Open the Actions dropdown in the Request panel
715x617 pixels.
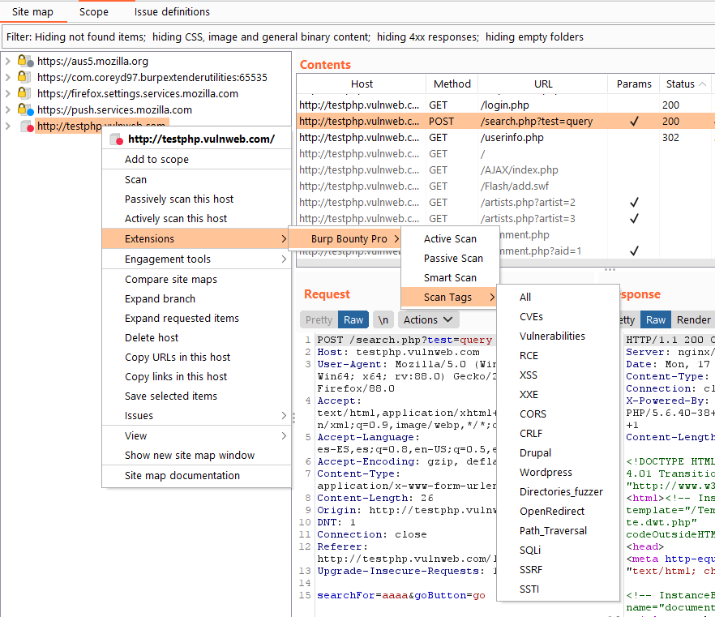coord(428,319)
